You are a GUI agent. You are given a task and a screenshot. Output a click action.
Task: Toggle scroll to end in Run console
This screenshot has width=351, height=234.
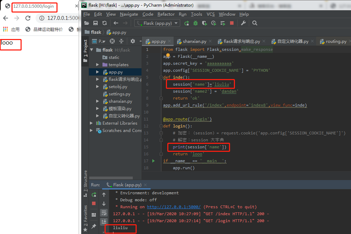[x=104, y=222]
